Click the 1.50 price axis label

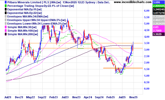(147, 69)
